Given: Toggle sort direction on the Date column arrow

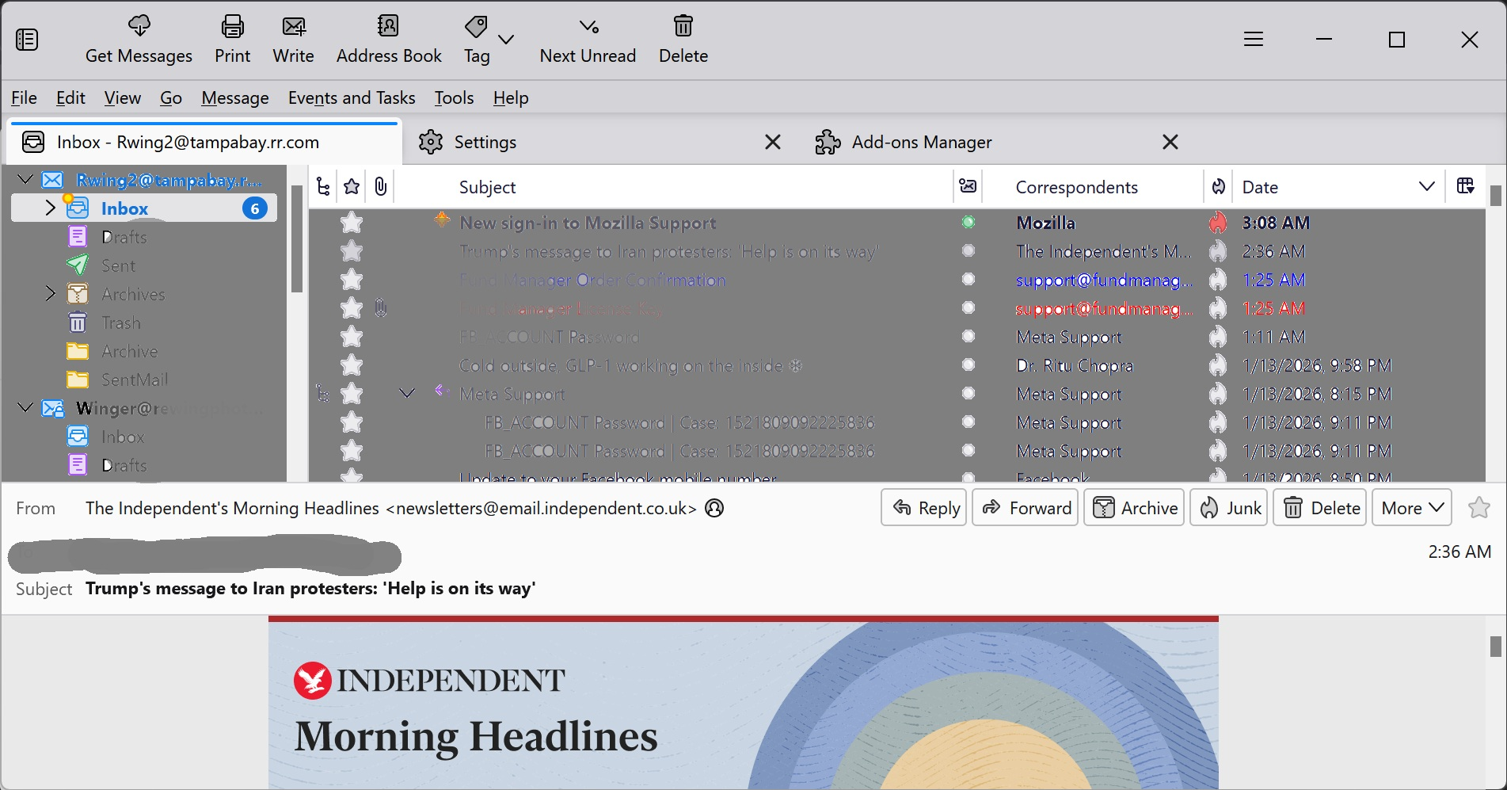Looking at the screenshot, I should (x=1426, y=187).
